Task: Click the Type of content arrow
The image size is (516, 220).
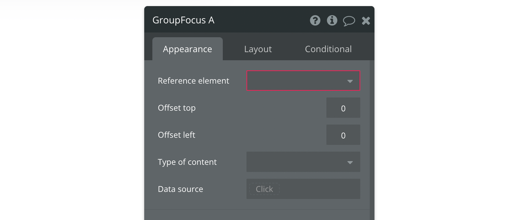Action: point(350,162)
